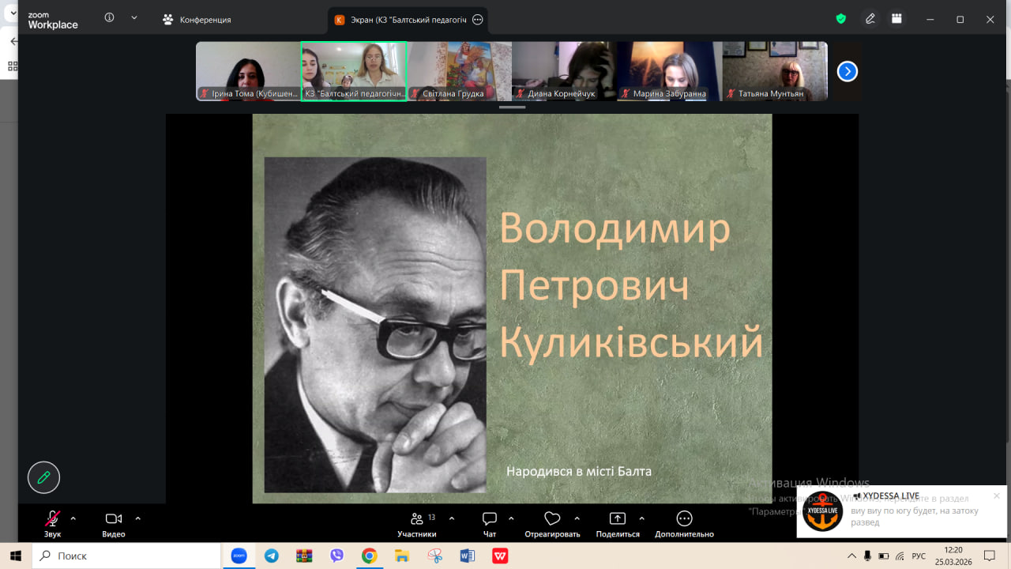Open Reactions (Отреагировать) heart icon
Viewport: 1011px width, 569px height.
(552, 519)
